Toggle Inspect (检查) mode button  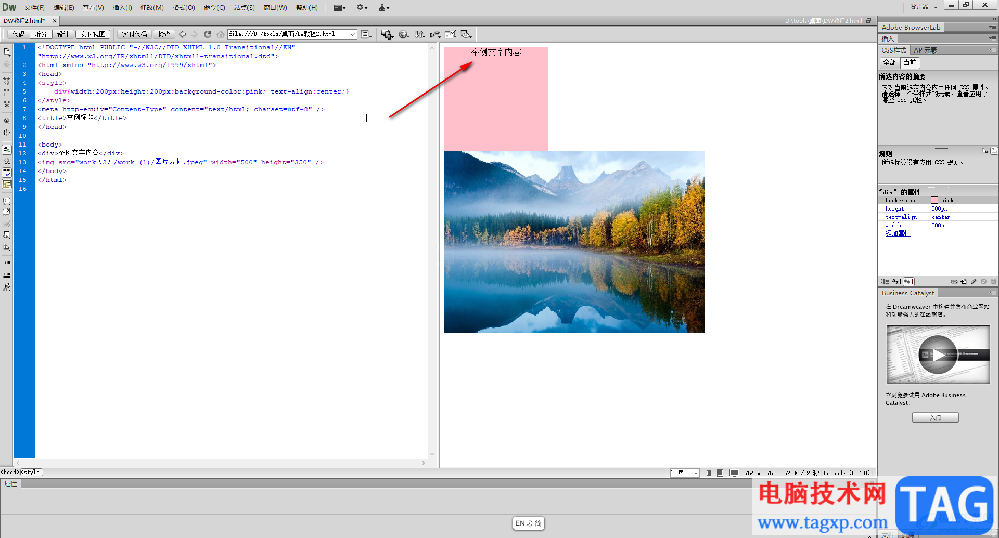click(164, 34)
